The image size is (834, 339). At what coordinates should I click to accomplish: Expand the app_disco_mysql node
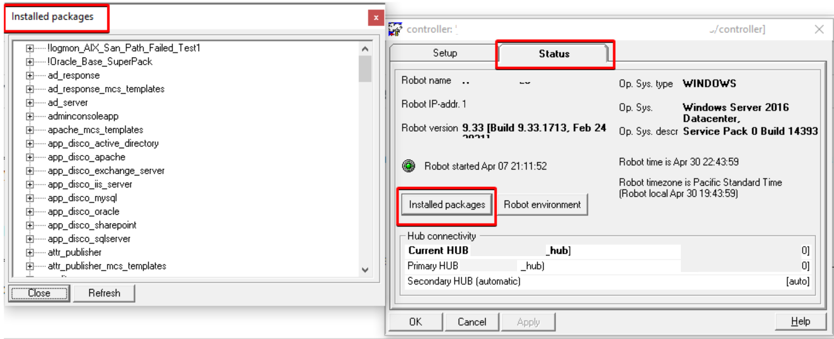30,198
